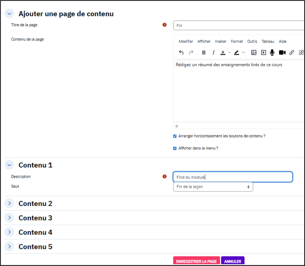Collapse the Contenu 1 section
This screenshot has width=305, height=266.
(10, 165)
